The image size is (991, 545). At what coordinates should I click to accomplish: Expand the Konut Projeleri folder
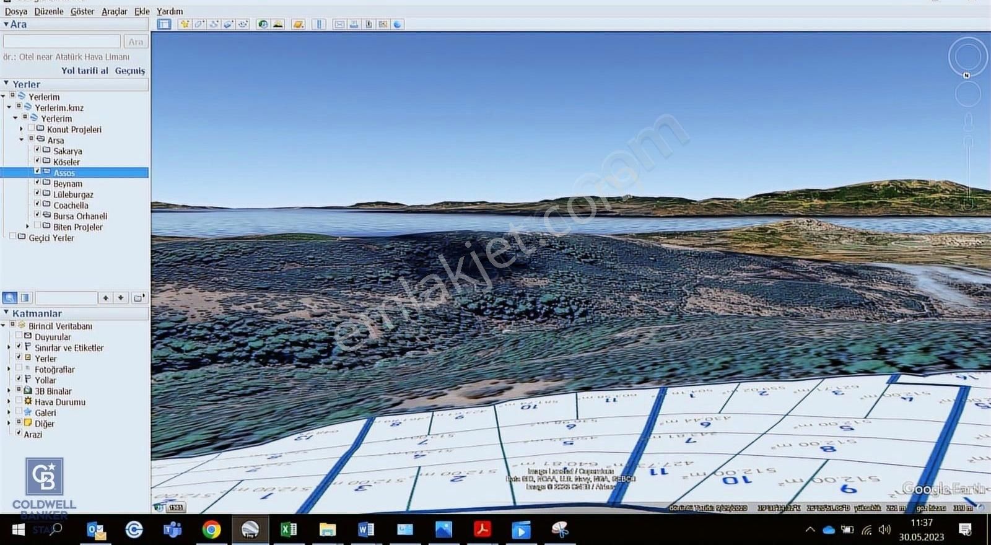tap(22, 129)
